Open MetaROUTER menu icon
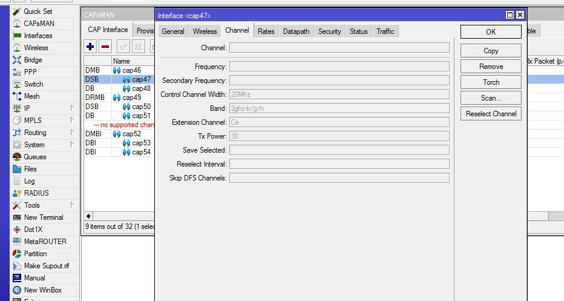Image resolution: width=564 pixels, height=301 pixels. 17,242
